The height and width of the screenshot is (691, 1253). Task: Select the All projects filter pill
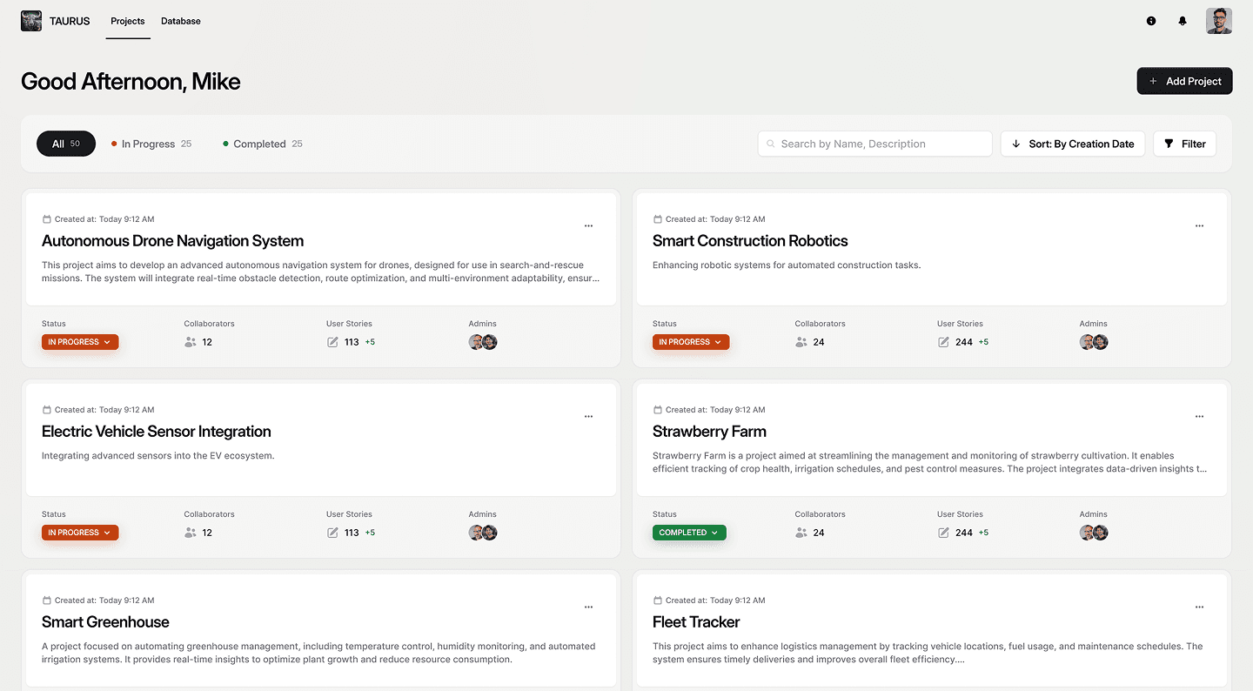coord(66,144)
